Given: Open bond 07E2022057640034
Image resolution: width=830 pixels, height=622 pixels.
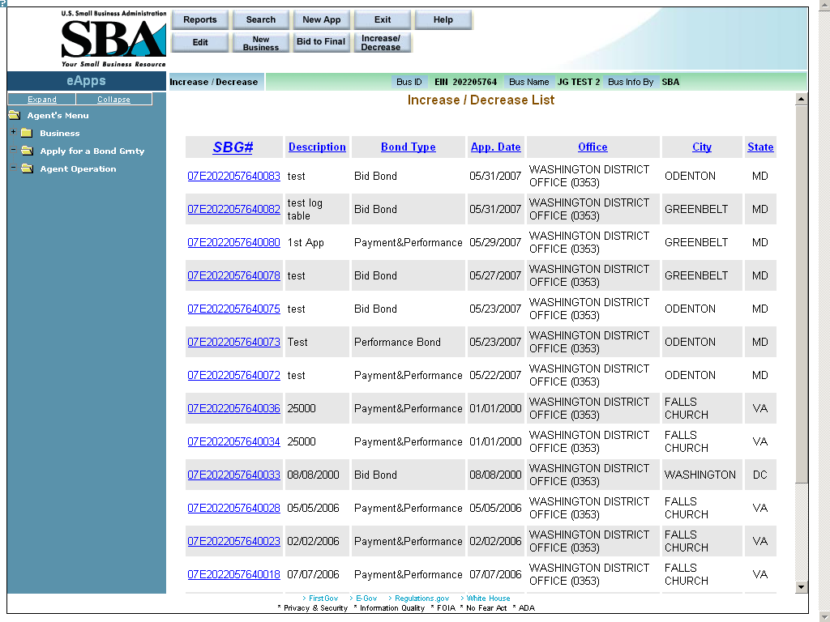Looking at the screenshot, I should point(234,441).
